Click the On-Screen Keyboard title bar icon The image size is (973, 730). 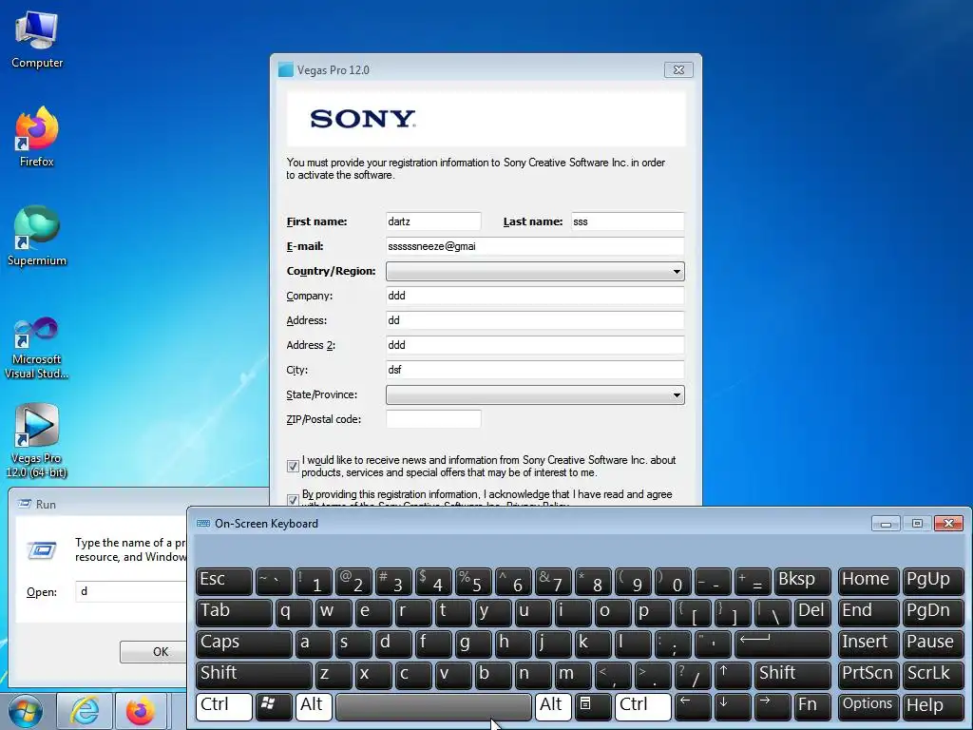point(203,524)
